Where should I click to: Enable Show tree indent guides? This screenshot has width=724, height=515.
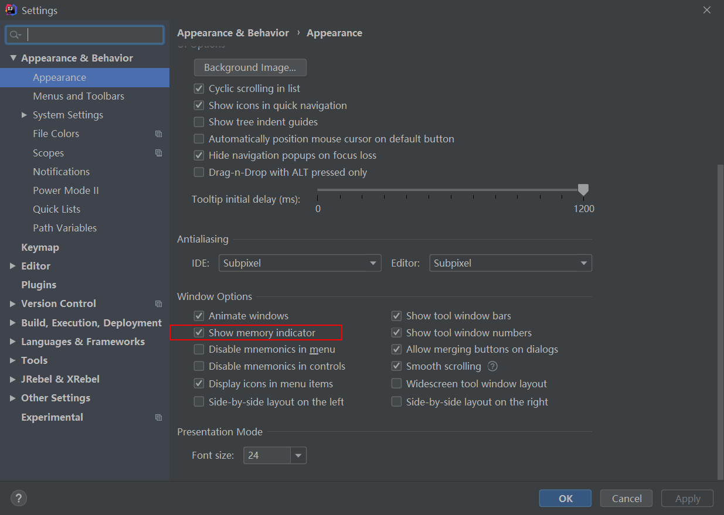coord(199,122)
